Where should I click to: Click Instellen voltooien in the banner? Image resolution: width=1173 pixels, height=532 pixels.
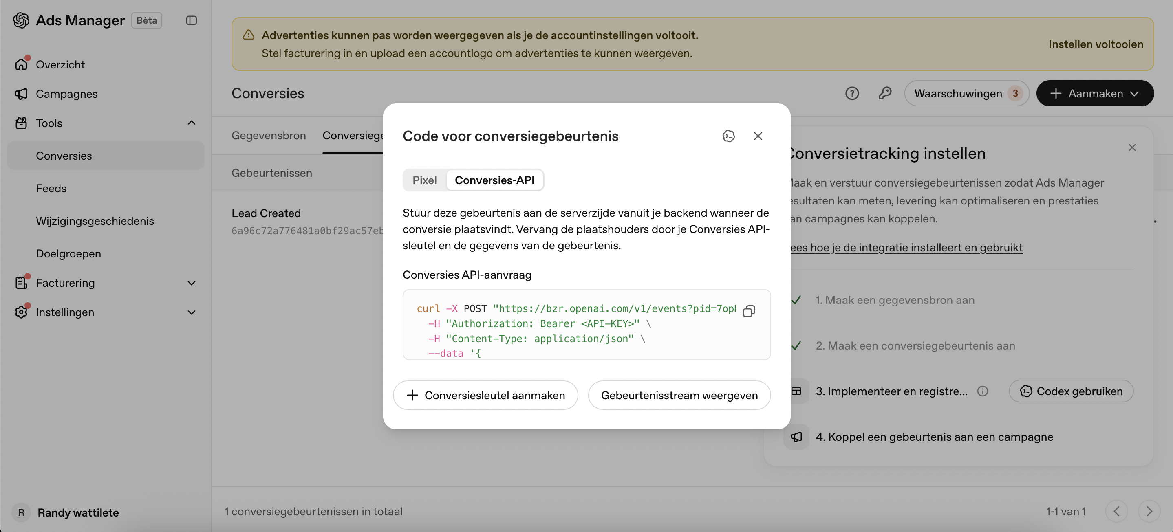(x=1096, y=44)
